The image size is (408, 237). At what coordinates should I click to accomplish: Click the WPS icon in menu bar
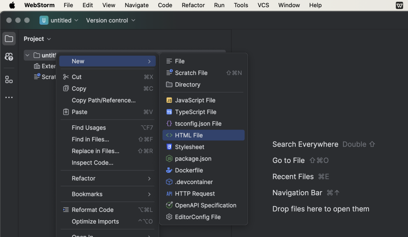click(399, 5)
